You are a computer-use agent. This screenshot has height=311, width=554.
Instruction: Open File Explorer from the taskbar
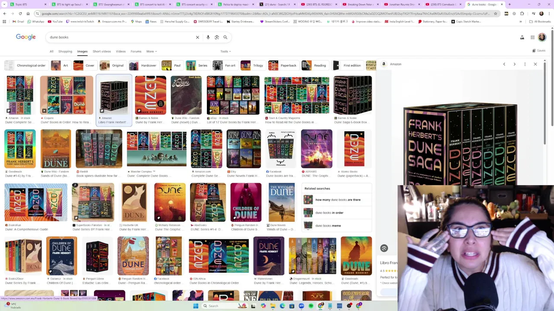[x=273, y=306]
